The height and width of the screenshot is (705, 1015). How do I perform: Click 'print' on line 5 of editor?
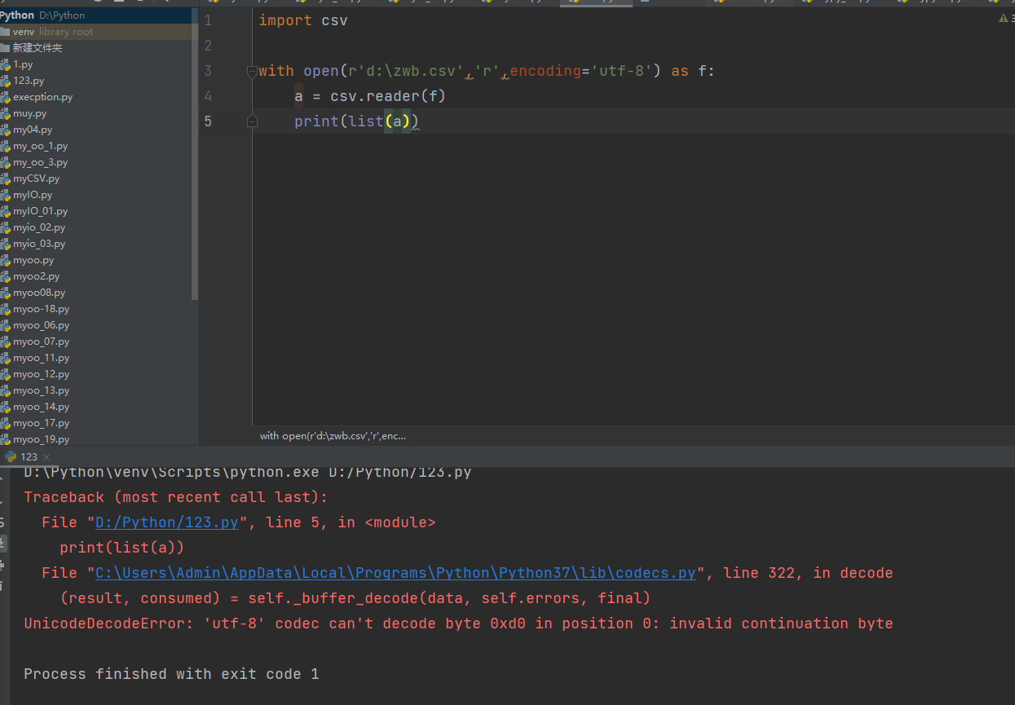[x=317, y=121]
